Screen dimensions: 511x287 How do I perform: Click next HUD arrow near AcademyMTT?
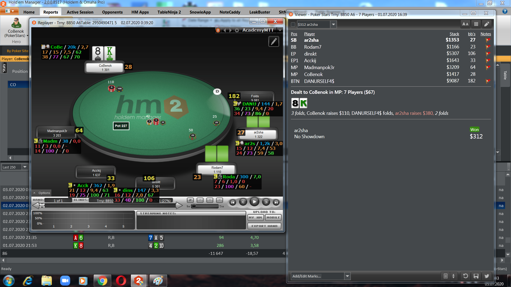tap(230, 30)
